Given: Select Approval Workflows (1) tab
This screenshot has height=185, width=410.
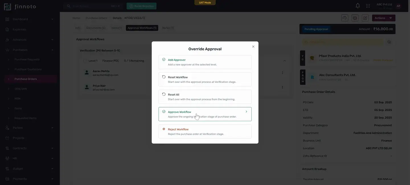Looking at the screenshot, I should point(142,28).
